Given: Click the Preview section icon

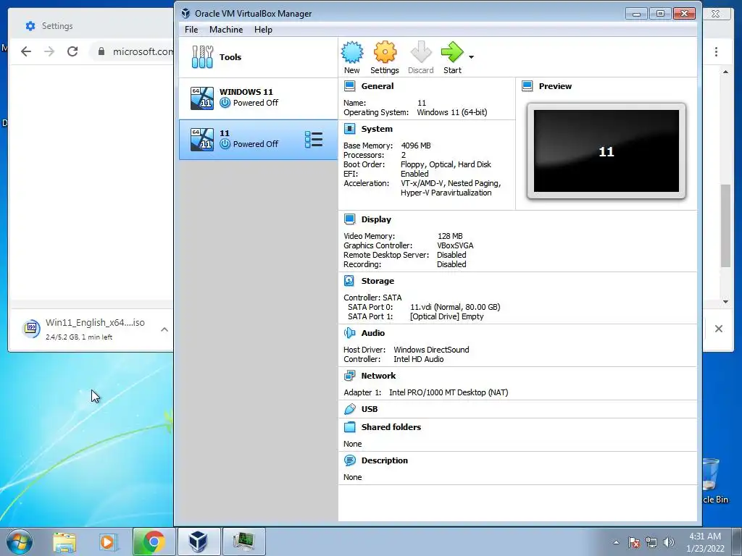Looking at the screenshot, I should 528,86.
